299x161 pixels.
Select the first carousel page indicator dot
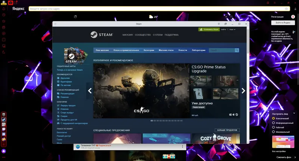click(x=152, y=120)
